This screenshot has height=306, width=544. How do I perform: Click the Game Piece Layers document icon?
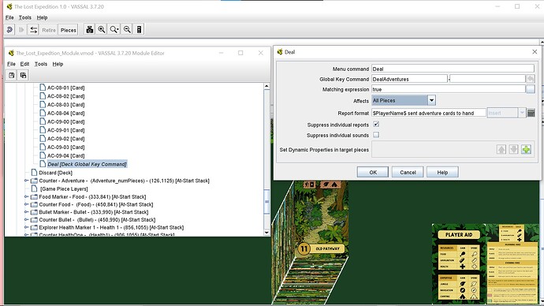pyautogui.click(x=34, y=188)
